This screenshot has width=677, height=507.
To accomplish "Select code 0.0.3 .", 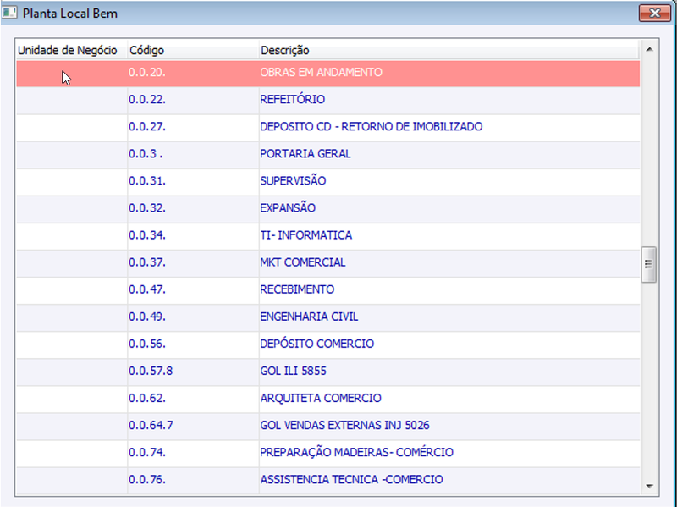I will [146, 154].
